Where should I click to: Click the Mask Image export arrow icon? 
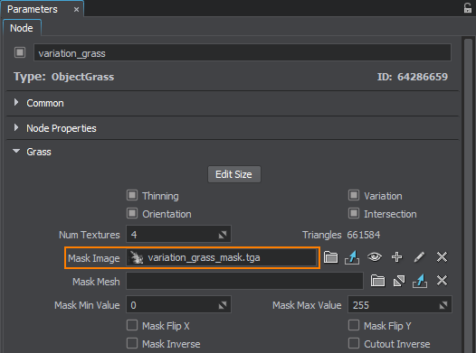click(352, 257)
